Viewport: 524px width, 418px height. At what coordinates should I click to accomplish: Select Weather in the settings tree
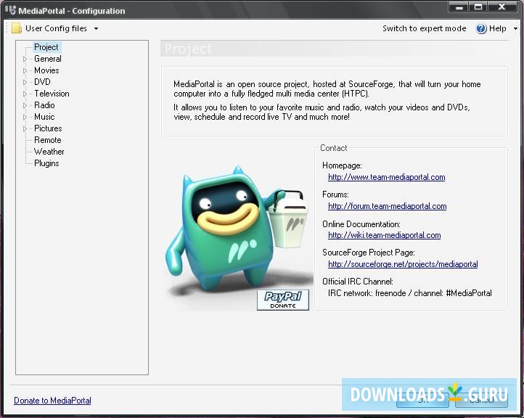coord(49,152)
